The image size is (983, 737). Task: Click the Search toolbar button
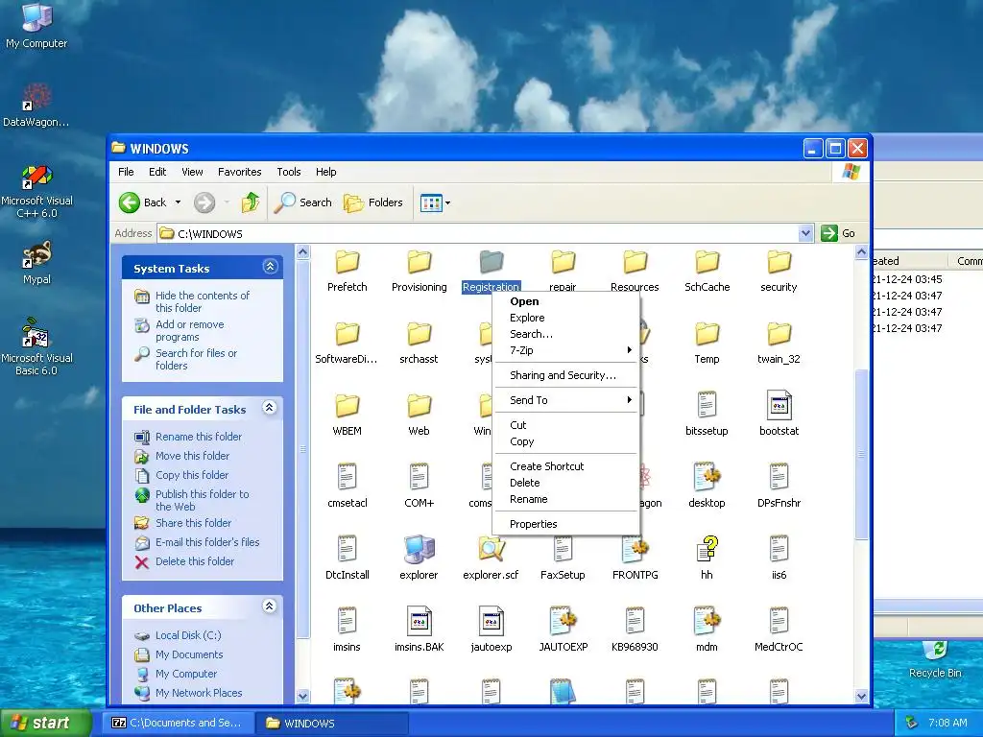[303, 202]
